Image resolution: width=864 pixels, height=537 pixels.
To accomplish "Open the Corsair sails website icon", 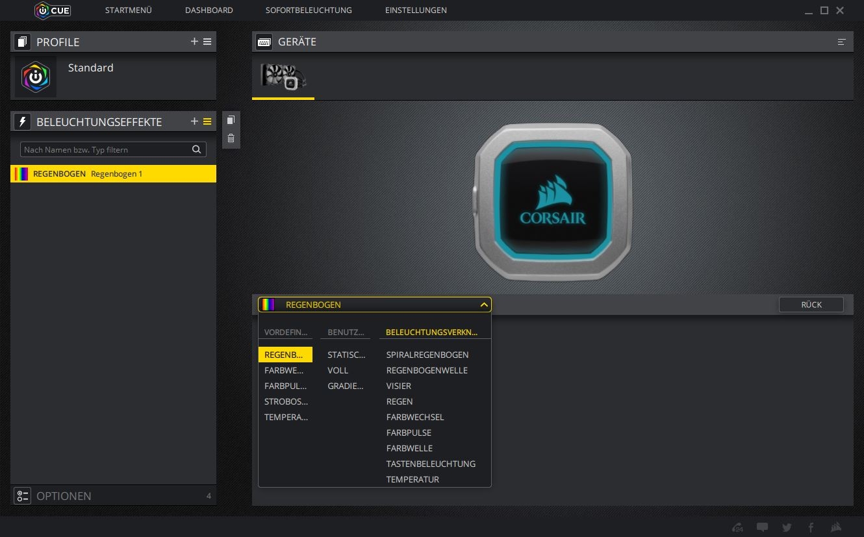I will tap(836, 527).
